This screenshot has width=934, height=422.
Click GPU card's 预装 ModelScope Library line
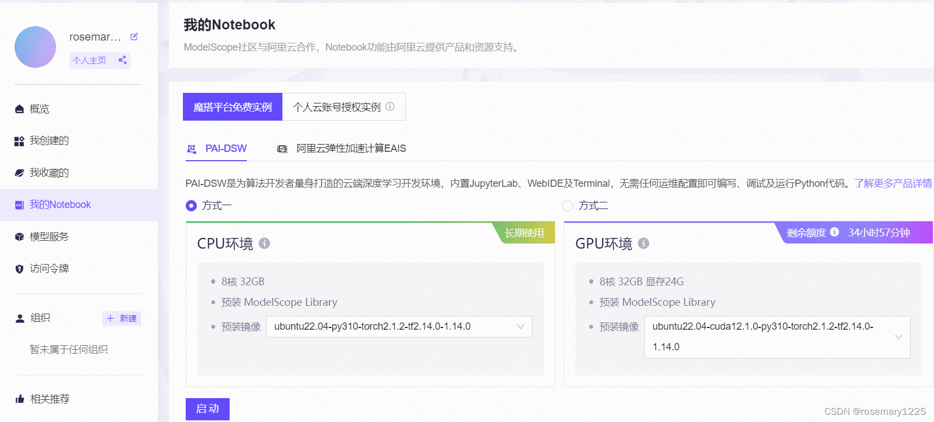[658, 302]
